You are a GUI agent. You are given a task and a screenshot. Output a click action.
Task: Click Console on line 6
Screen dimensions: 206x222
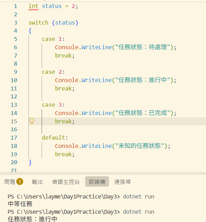point(67,47)
